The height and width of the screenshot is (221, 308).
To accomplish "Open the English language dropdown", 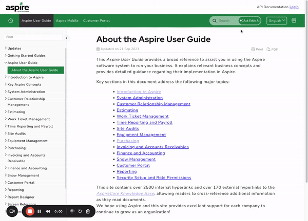I will point(277,21).
